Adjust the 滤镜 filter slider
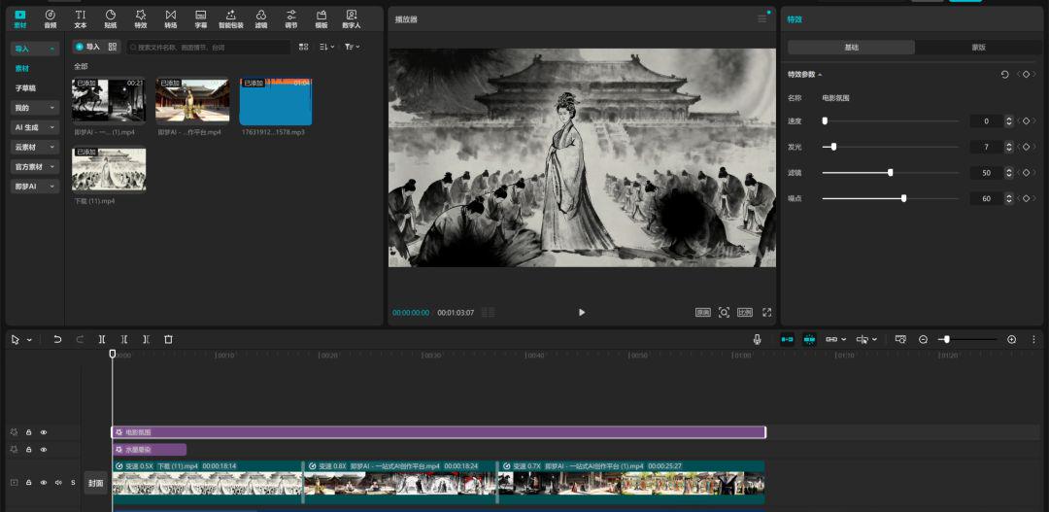 click(x=891, y=173)
